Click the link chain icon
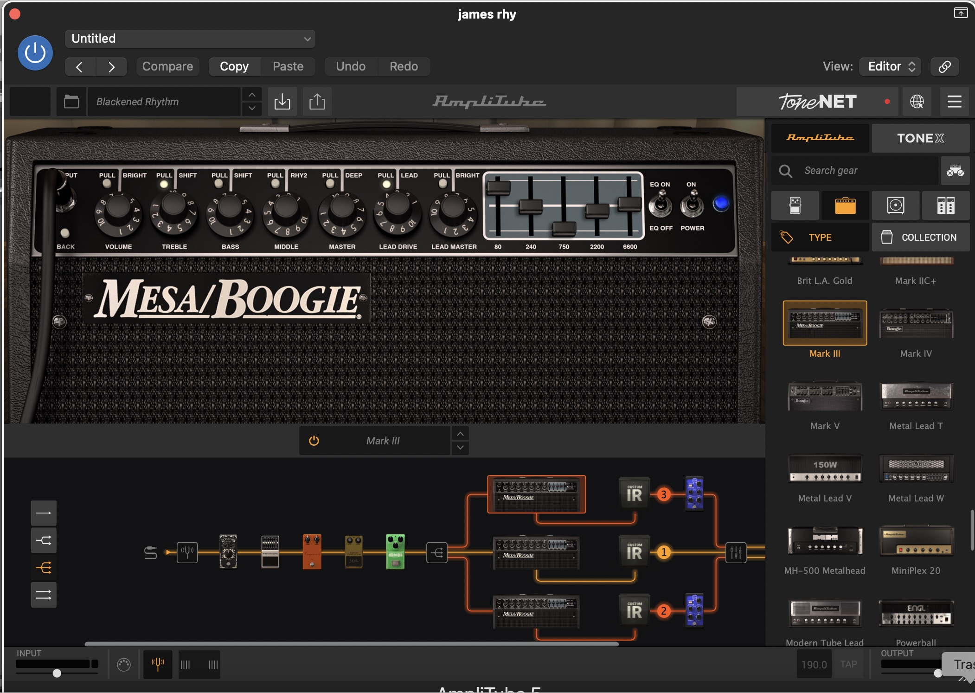975x693 pixels. pos(944,67)
